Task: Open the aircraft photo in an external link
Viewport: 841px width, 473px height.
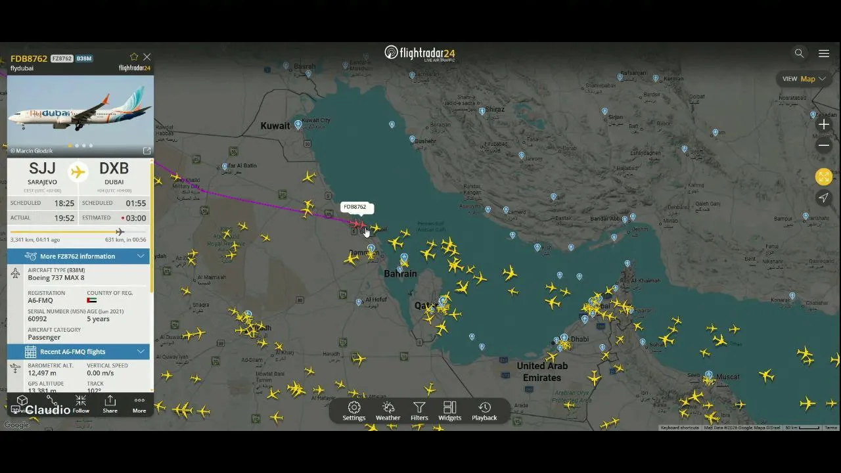Action: 147,150
